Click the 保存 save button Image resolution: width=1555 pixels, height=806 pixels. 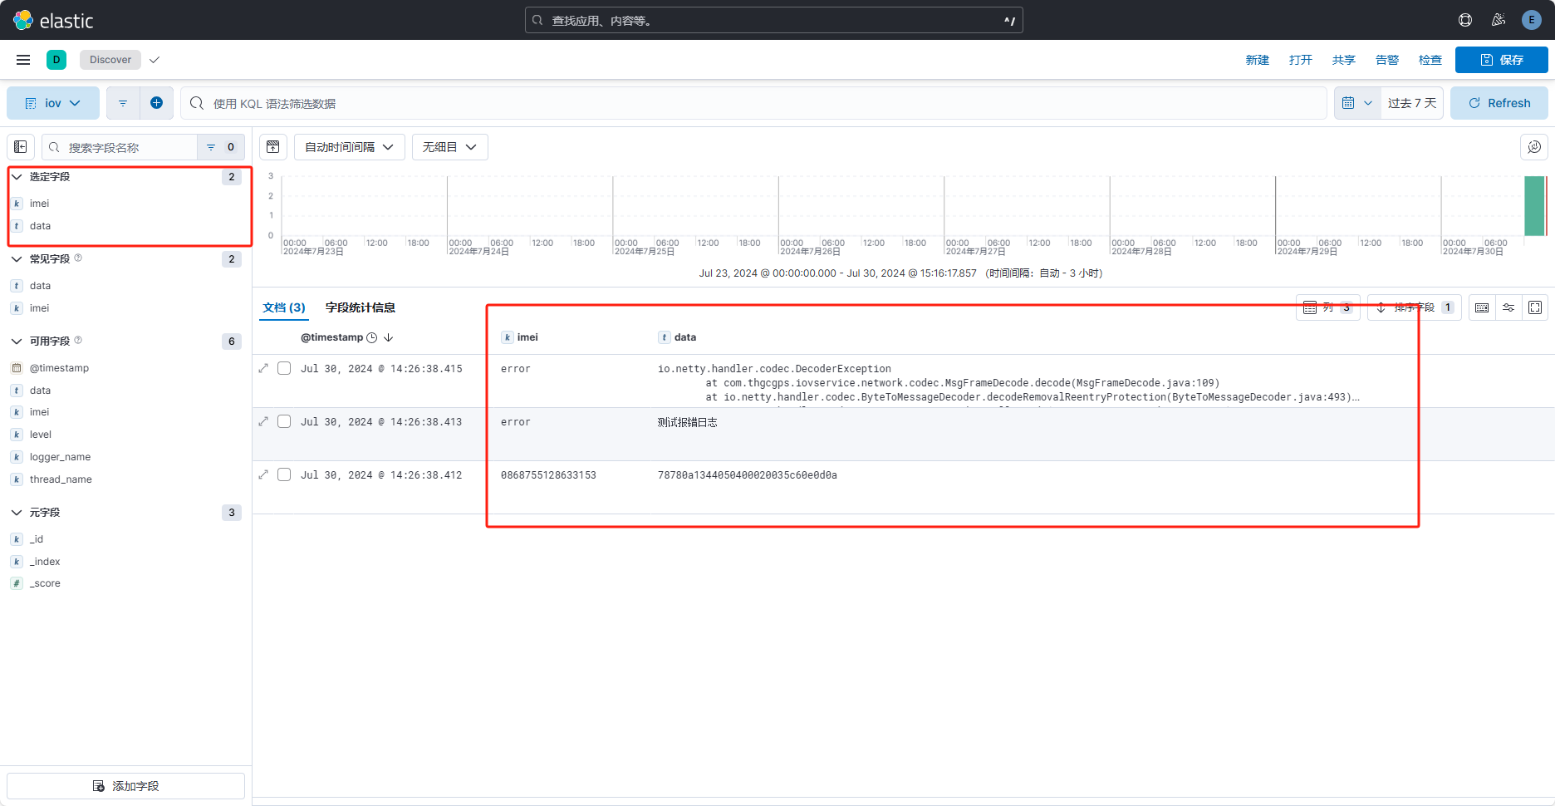point(1502,60)
